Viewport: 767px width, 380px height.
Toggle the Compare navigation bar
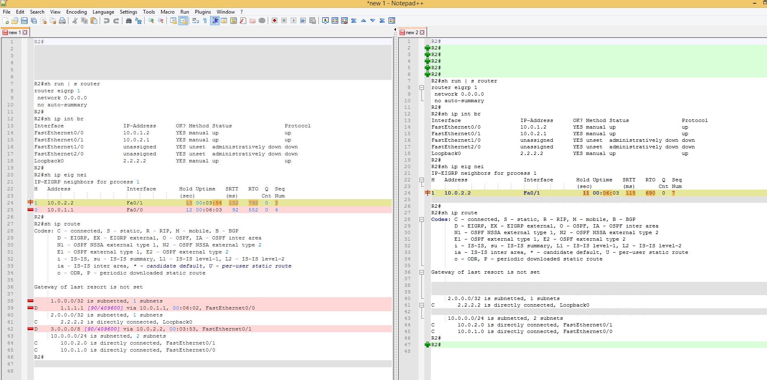pyautogui.click(x=391, y=21)
